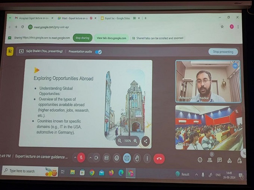Click the Stop sharing button
Screen dimensions: 254x190
coord(83,38)
